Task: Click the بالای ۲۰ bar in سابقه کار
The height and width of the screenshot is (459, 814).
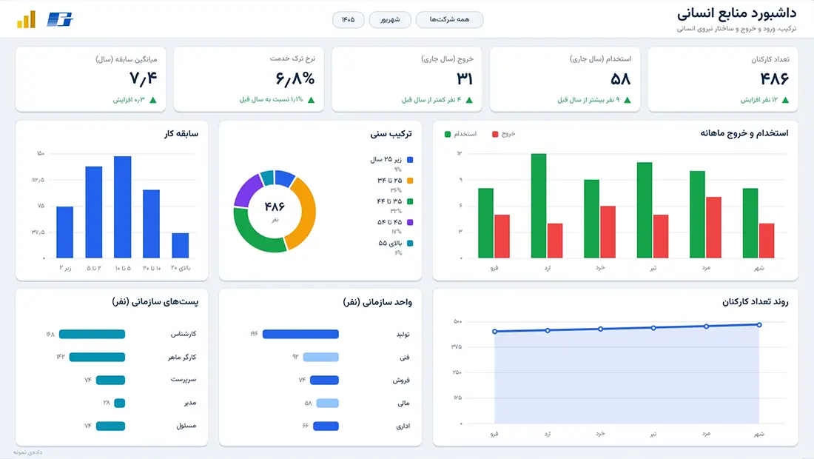Action: click(x=180, y=246)
